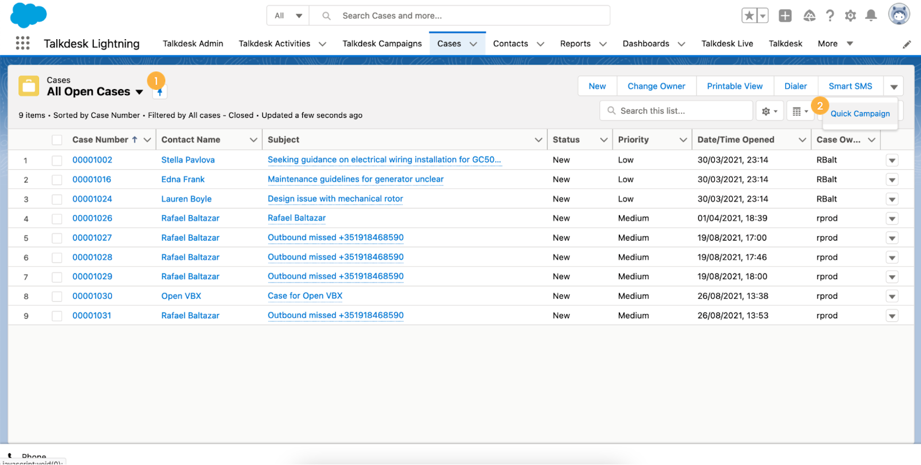Open row actions for case 00001002
Screen dimensions: 921x465
[x=892, y=161]
